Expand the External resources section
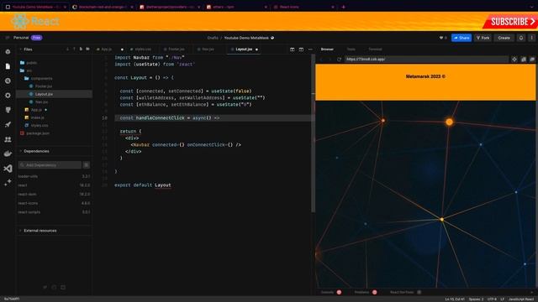The width and height of the screenshot is (538, 302). (x=20, y=231)
